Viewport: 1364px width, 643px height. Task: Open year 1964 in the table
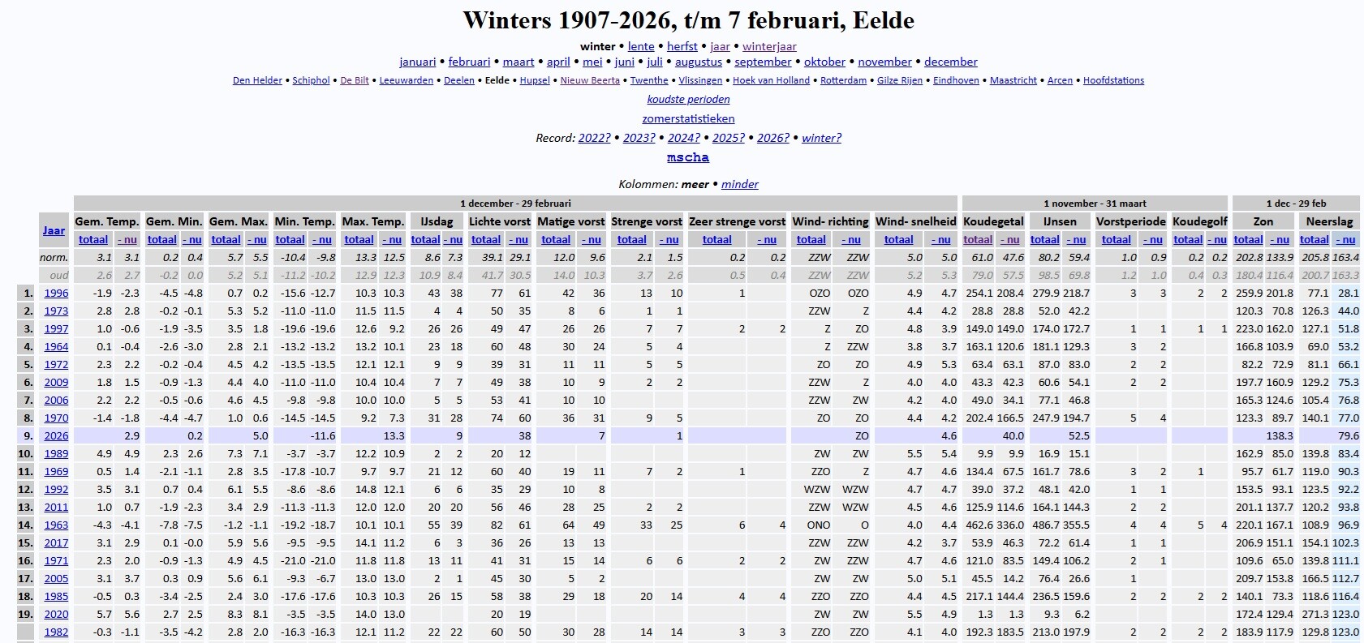[56, 346]
